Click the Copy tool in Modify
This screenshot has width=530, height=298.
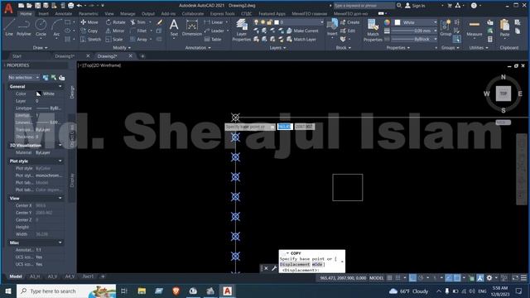pos(89,31)
